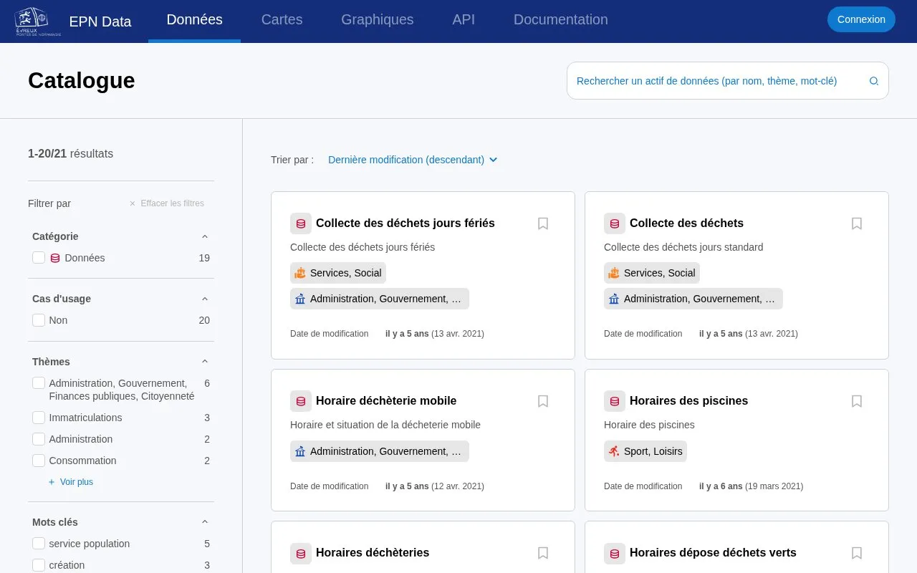Click the Évreux Portes de Normandie logo
Viewport: 917px width, 573px height.
[x=37, y=21]
